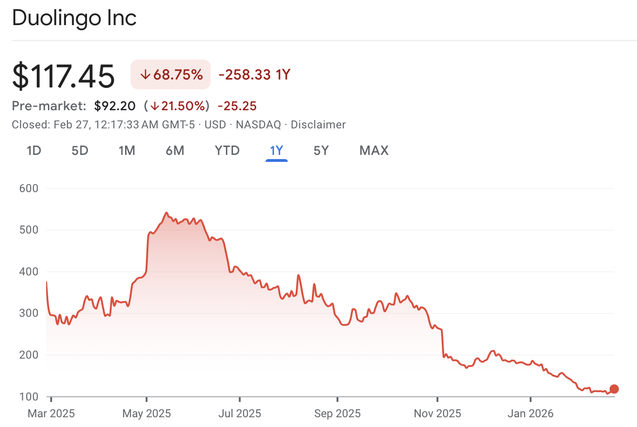
Task: Click the active 1Y range tab
Action: (277, 151)
